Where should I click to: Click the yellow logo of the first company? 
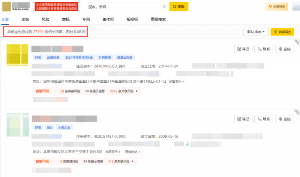(x=18, y=55)
